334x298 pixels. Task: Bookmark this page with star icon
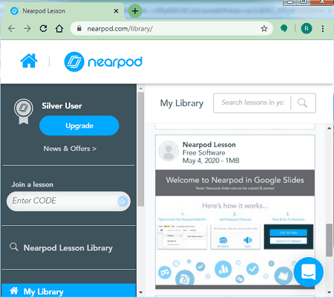point(264,29)
